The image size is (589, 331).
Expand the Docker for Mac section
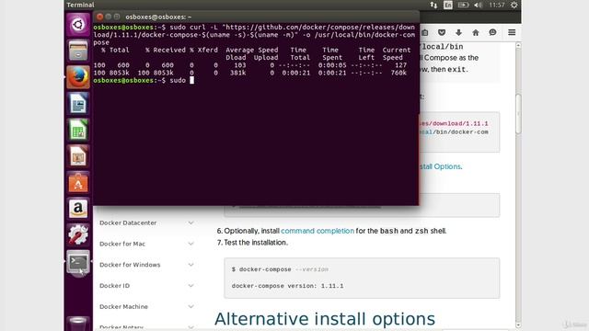tap(191, 244)
